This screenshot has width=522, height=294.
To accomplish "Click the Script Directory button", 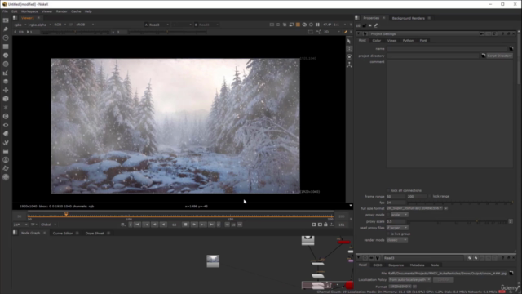I will pos(499,56).
